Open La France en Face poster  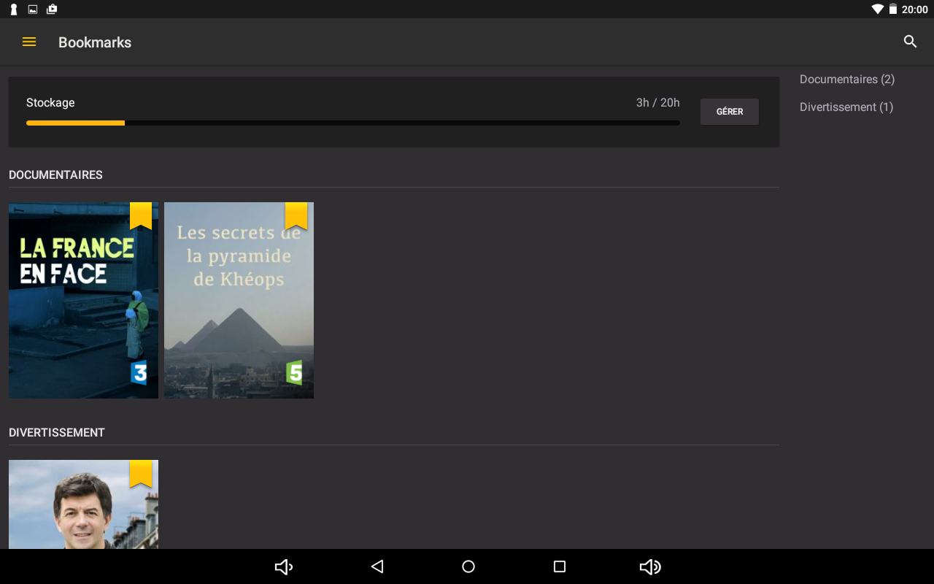click(x=83, y=300)
